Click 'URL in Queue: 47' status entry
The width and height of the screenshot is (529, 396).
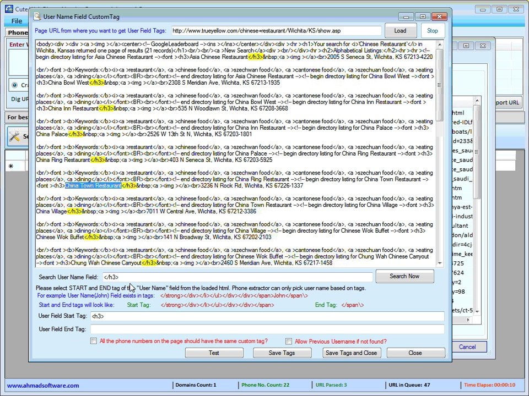point(409,385)
